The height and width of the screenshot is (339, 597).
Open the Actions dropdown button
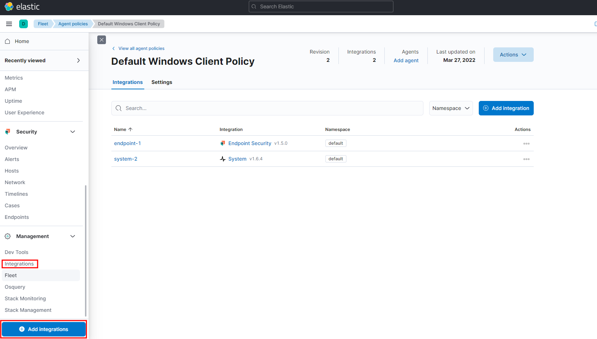click(513, 55)
